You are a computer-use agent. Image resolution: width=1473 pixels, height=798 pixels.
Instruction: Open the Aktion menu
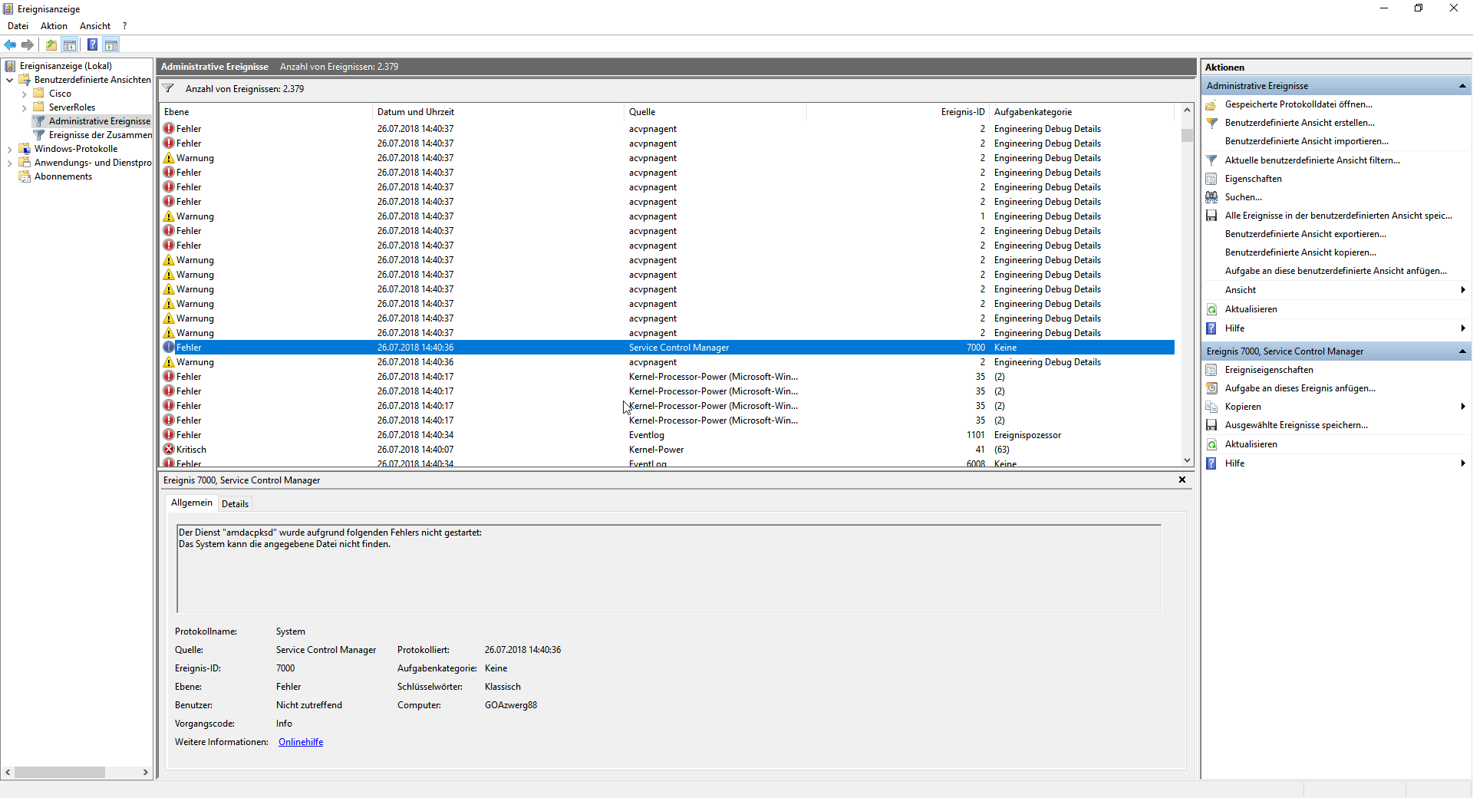tap(54, 26)
